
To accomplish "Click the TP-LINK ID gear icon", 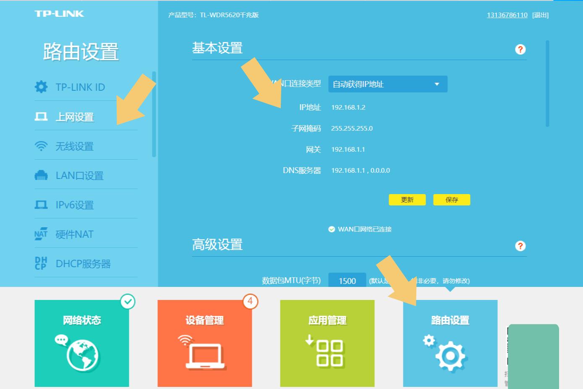I will pos(41,87).
